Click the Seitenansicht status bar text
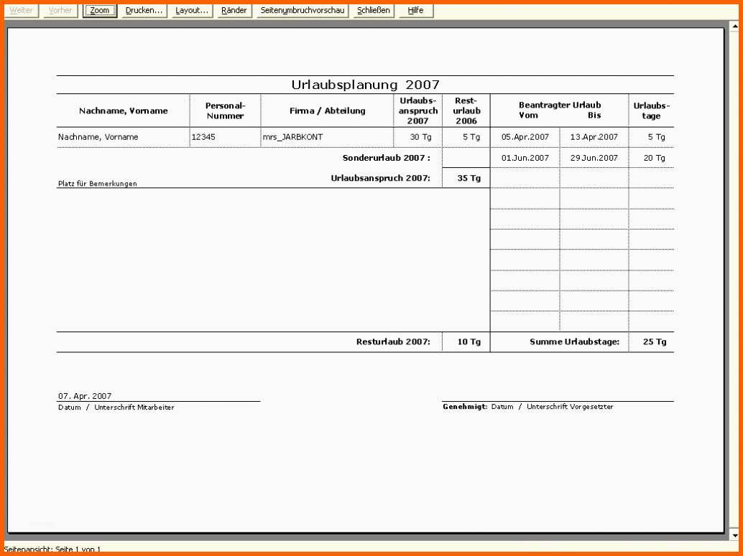 (x=52, y=550)
